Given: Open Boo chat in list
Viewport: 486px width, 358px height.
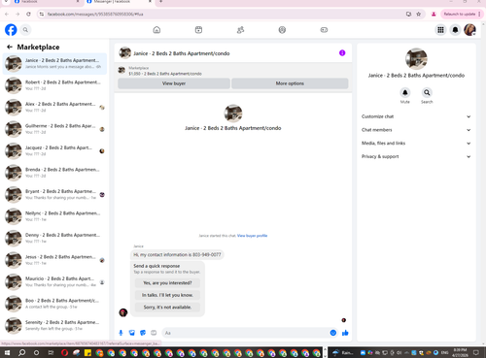Looking at the screenshot, I should click(x=54, y=304).
